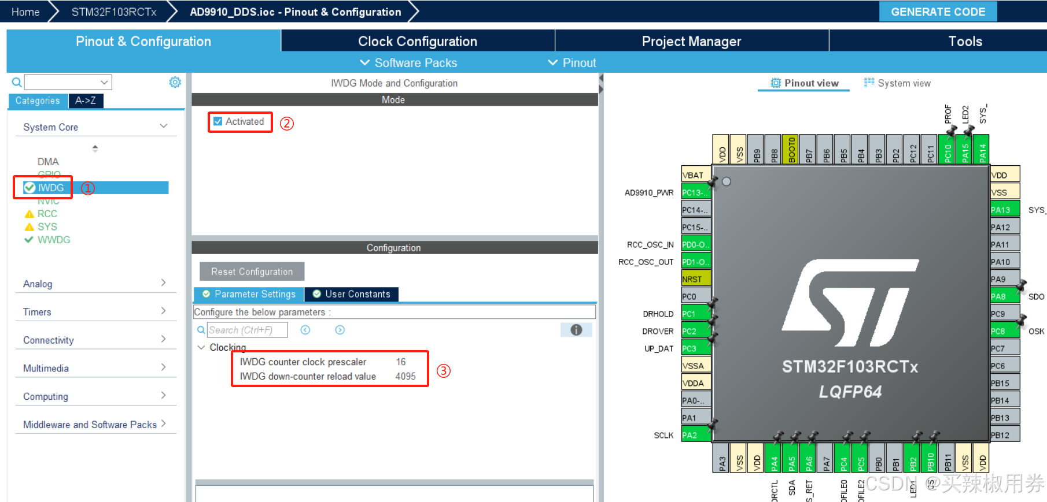This screenshot has height=502, width=1047.
Task: Select the green PC1 pin labeled DRHOLD
Action: pyautogui.click(x=696, y=314)
